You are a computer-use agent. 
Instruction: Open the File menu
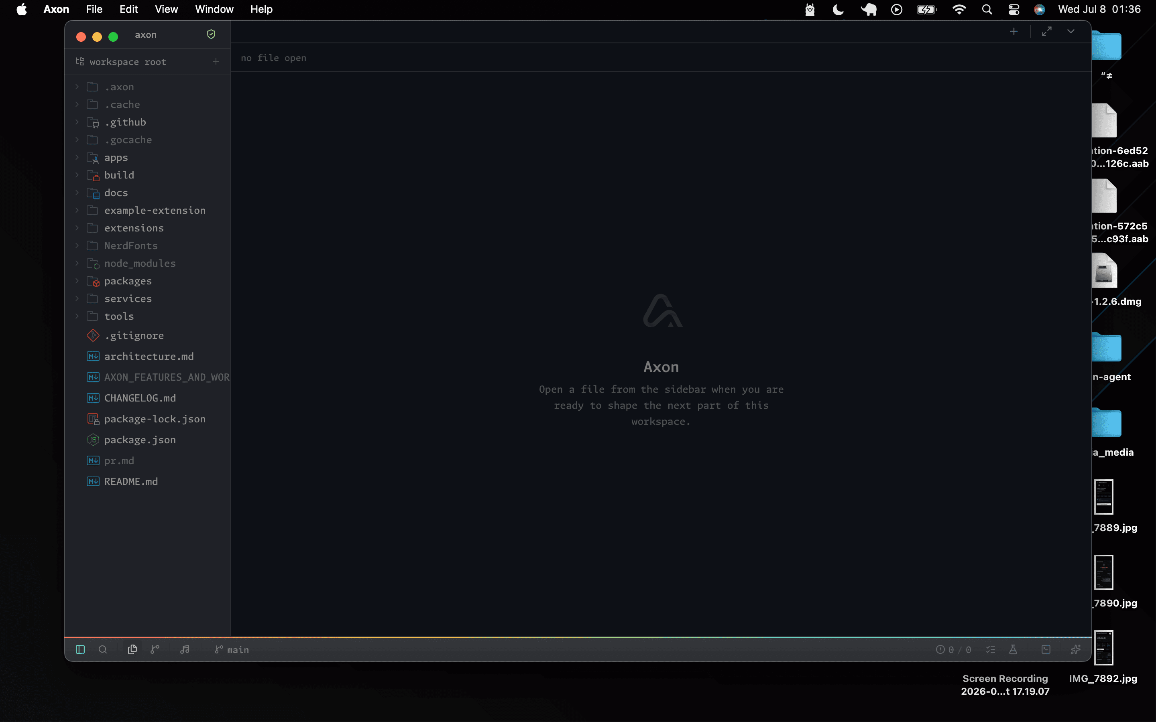(x=94, y=9)
